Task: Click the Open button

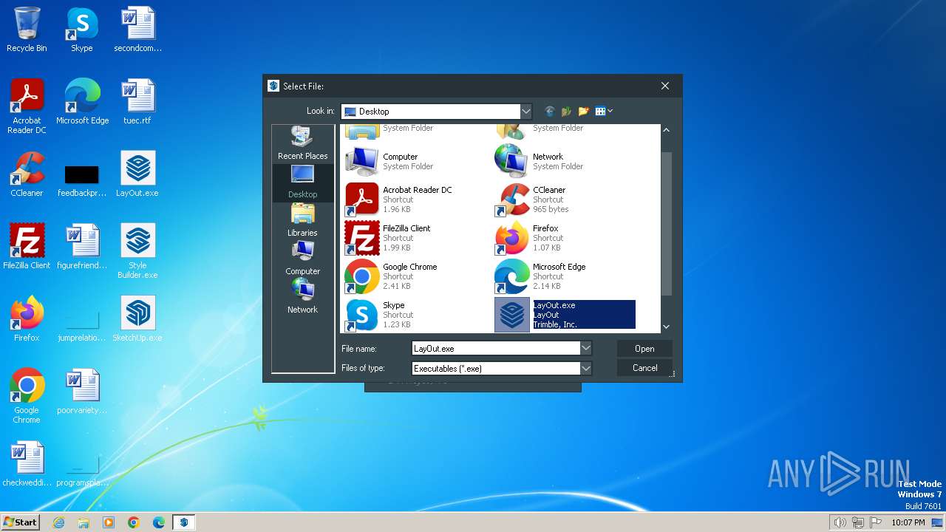Action: click(x=644, y=349)
